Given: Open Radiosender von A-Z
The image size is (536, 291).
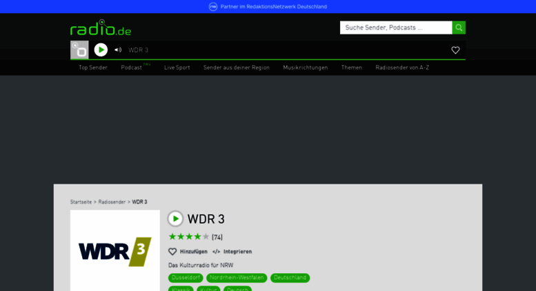Looking at the screenshot, I should pyautogui.click(x=402, y=67).
